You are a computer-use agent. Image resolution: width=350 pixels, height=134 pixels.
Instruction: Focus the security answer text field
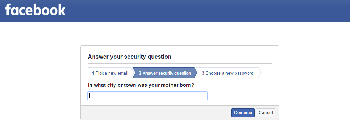coord(147,96)
